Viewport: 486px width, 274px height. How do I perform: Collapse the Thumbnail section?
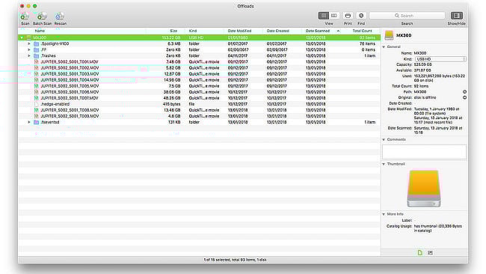[x=384, y=164]
